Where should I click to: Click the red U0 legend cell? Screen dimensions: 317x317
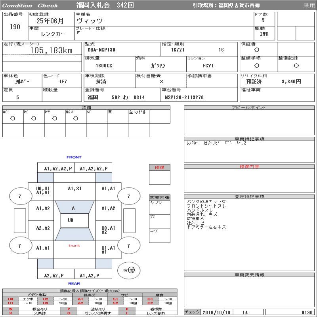coord(11,299)
